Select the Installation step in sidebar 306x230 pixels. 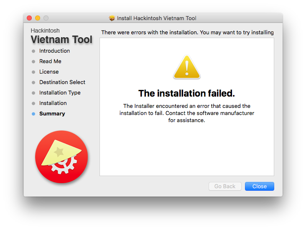coord(53,103)
